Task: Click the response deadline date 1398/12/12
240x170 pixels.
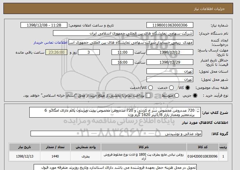Action: click(x=170, y=52)
